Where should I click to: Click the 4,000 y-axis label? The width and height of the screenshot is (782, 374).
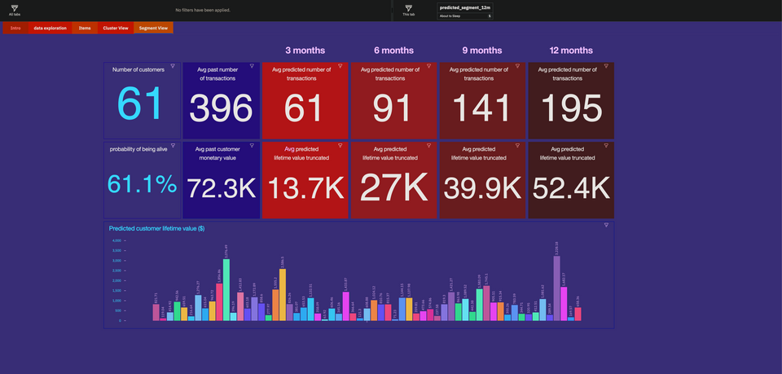[116, 240]
